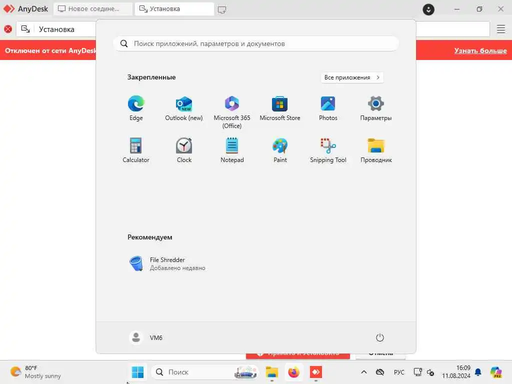Launch Snipping Tool
This screenshot has width=512, height=384.
pyautogui.click(x=328, y=150)
